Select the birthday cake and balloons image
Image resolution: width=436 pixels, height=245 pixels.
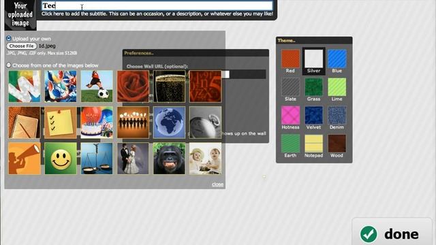click(97, 122)
